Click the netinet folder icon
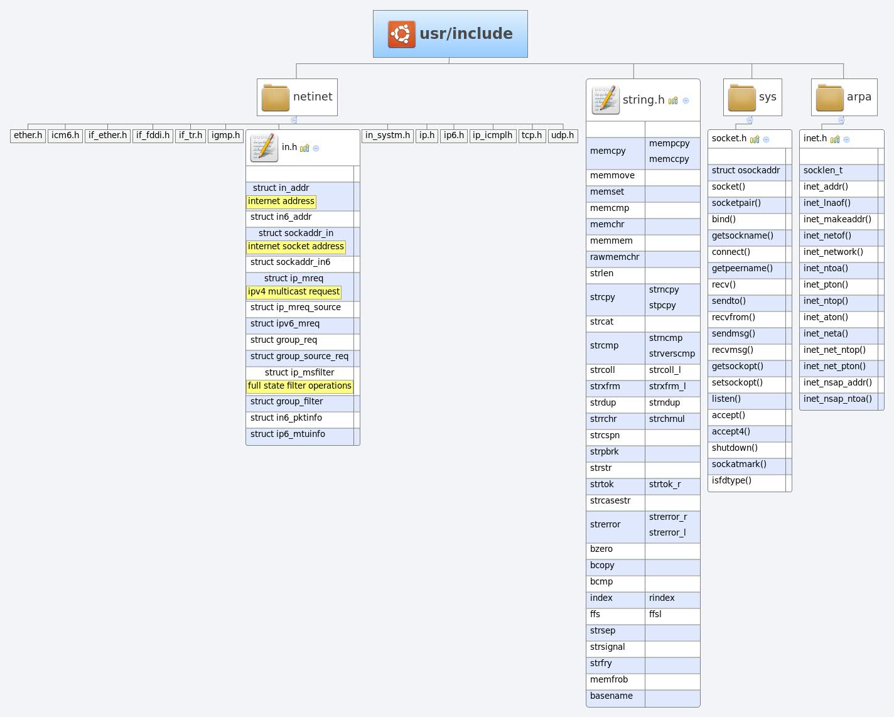Image resolution: width=894 pixels, height=717 pixels. point(274,97)
